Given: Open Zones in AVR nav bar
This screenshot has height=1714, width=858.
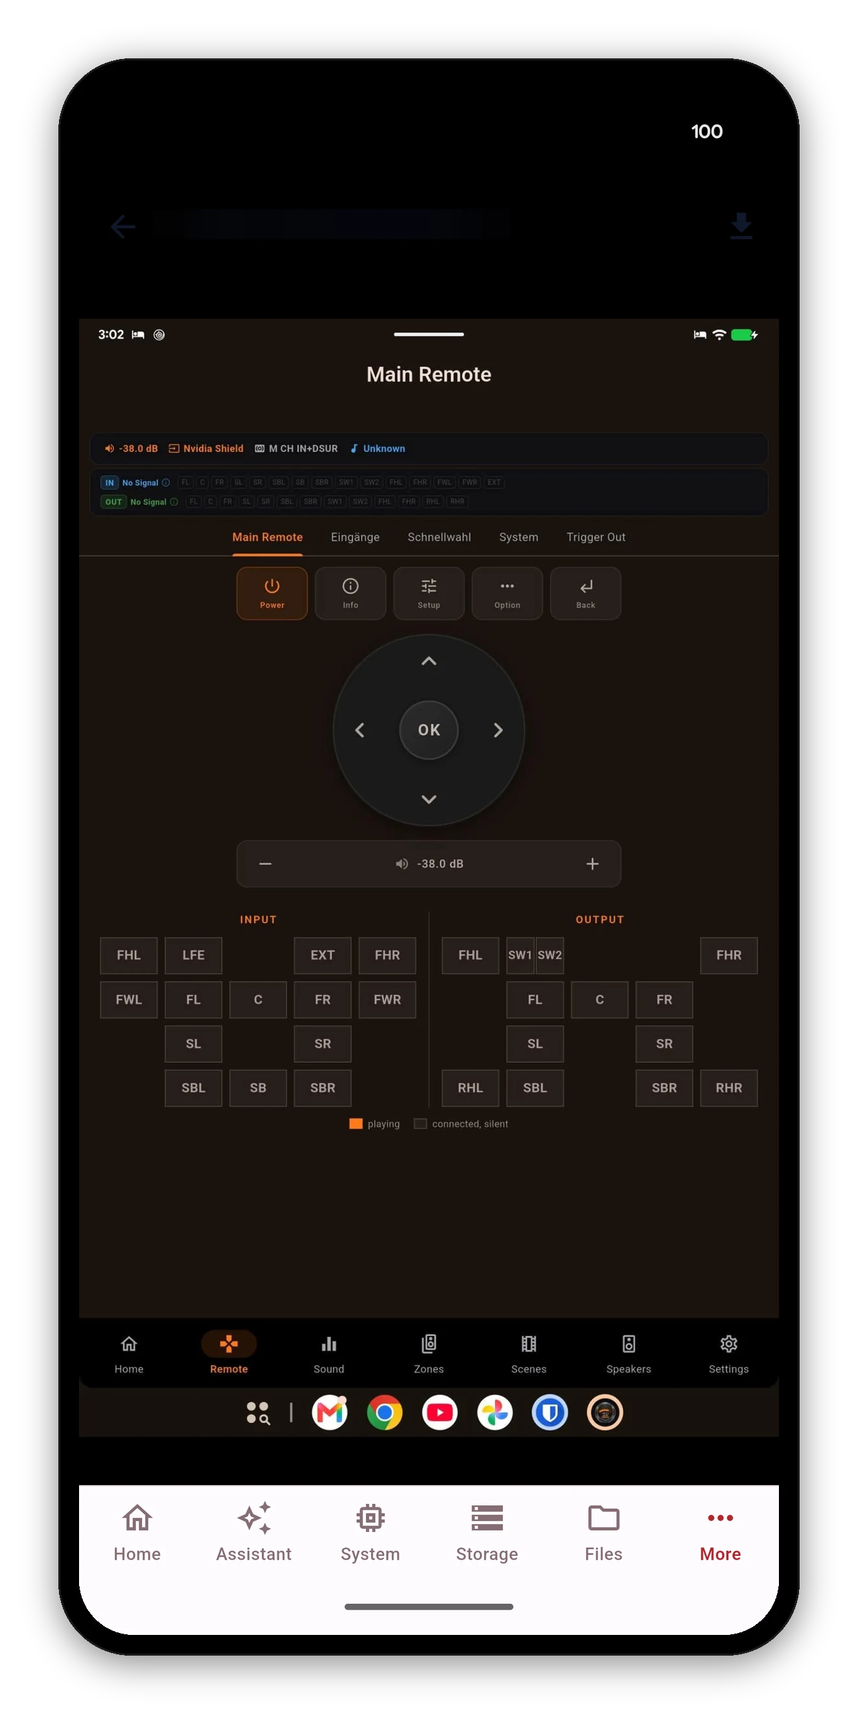Looking at the screenshot, I should point(429,1354).
